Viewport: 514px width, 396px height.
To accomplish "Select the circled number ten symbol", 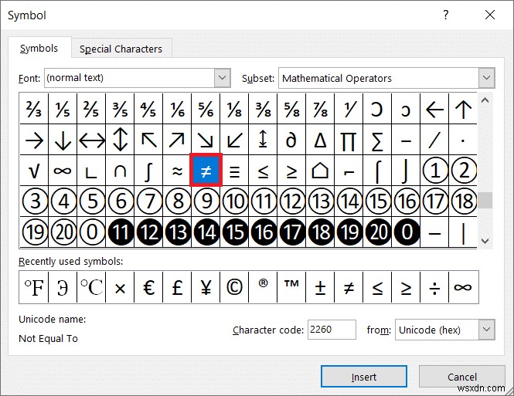I will tap(234, 201).
